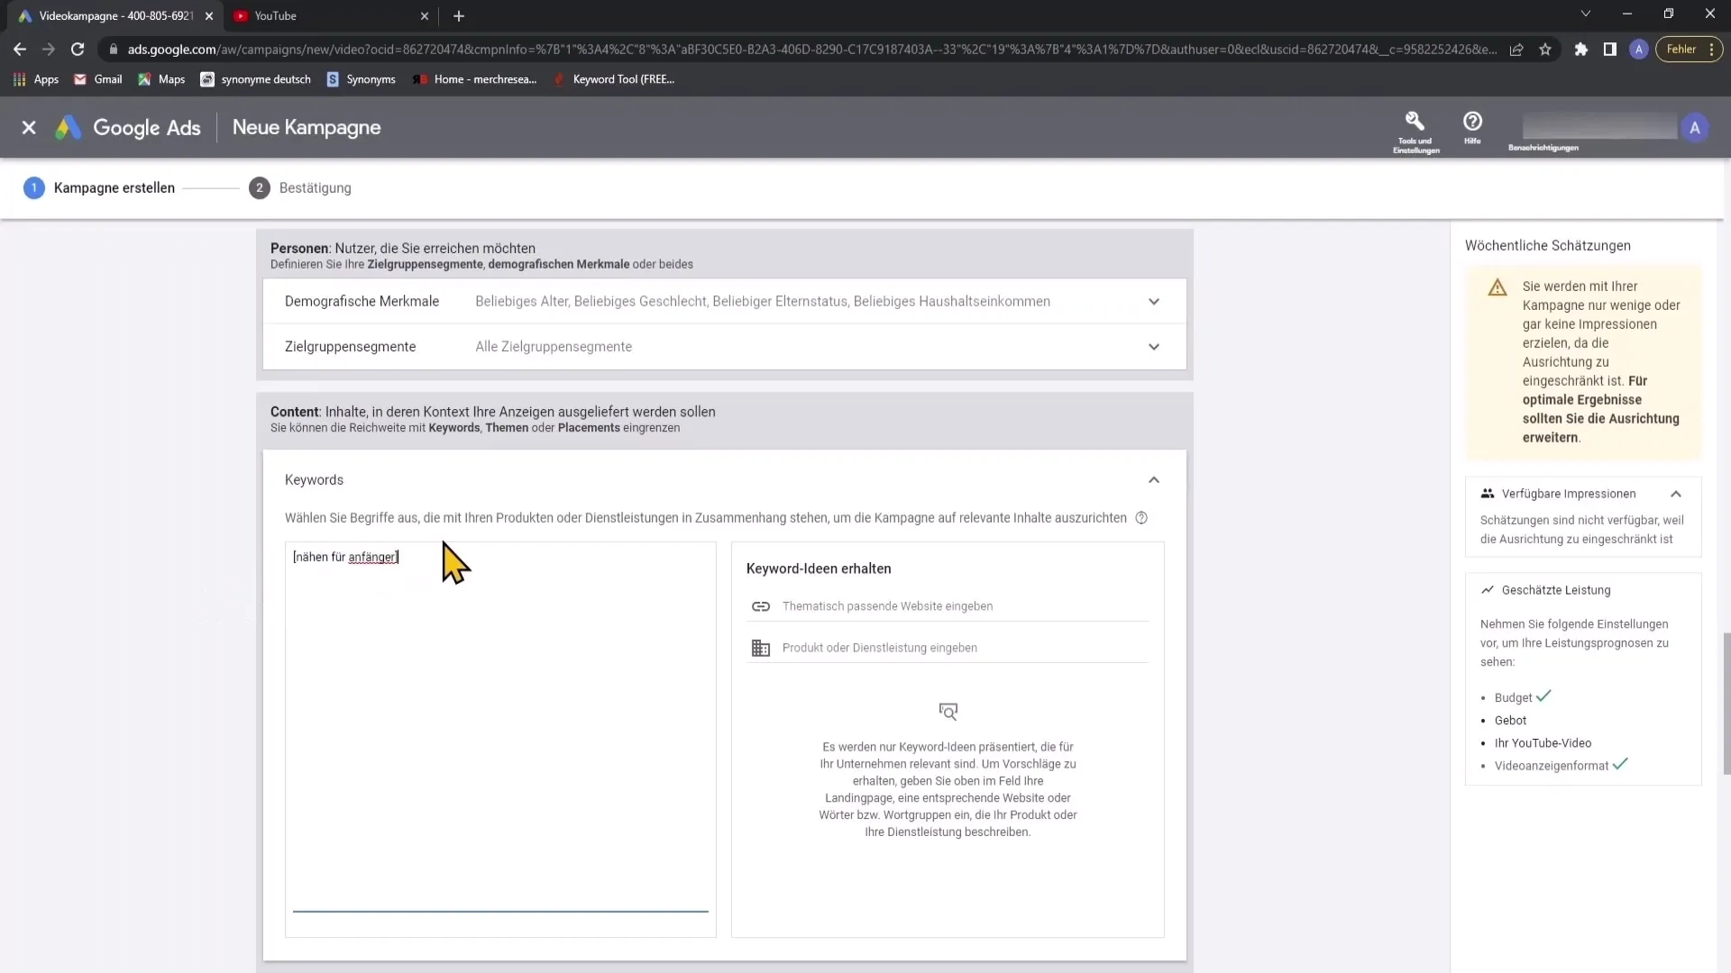Open the Apps bookmark
Image resolution: width=1731 pixels, height=973 pixels.
(x=36, y=79)
